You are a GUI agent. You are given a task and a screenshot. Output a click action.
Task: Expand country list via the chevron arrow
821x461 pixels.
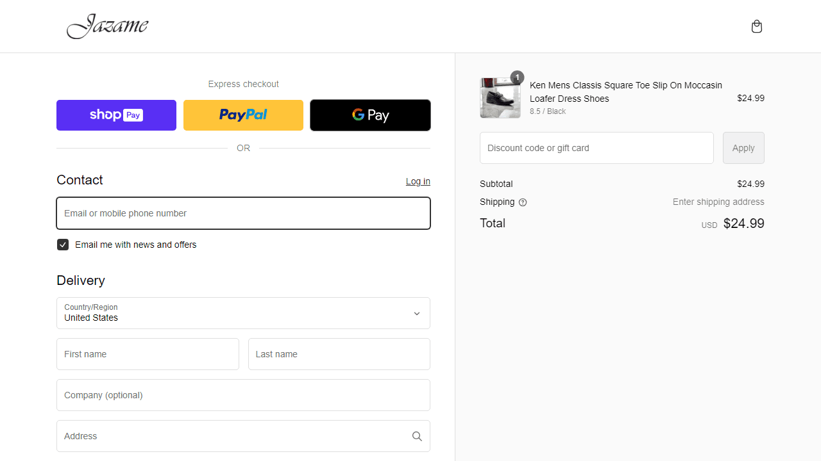[417, 314]
